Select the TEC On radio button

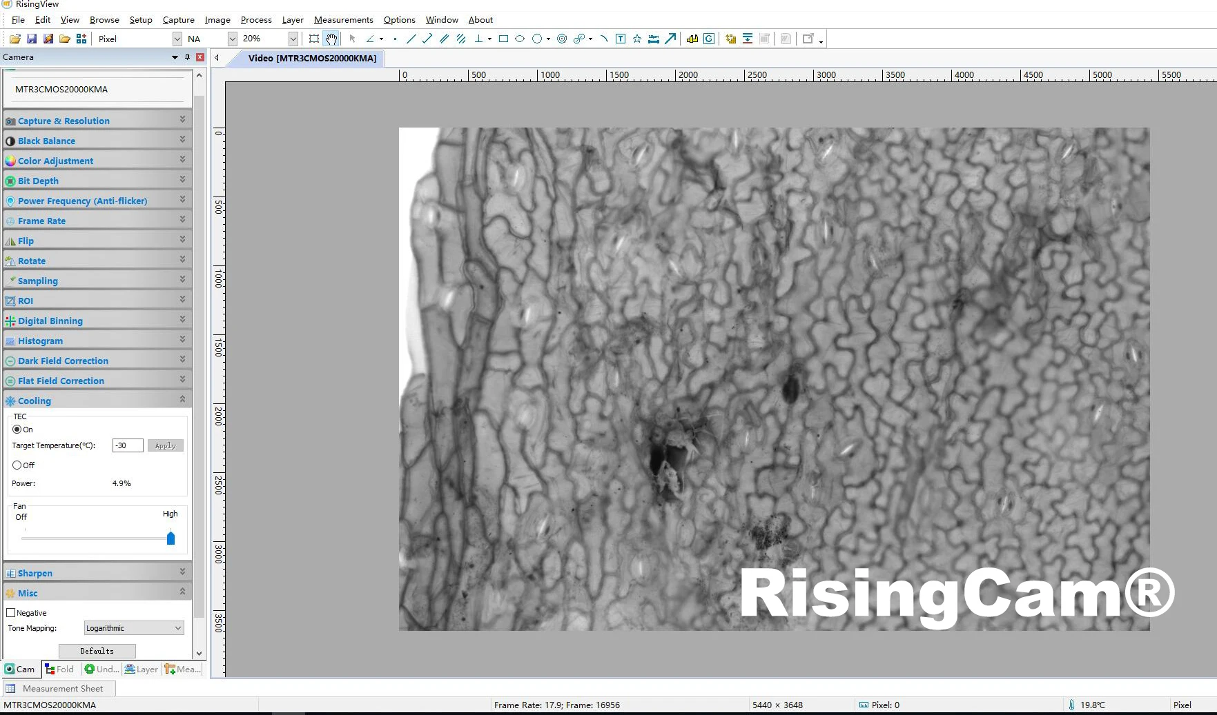point(17,429)
